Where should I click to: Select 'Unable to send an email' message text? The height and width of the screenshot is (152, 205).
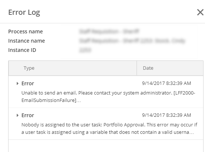click(x=108, y=96)
